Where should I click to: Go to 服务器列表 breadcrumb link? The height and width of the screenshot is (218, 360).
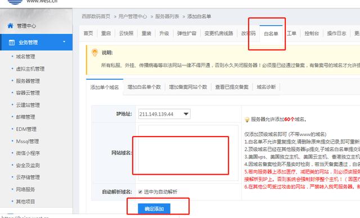click(x=167, y=16)
